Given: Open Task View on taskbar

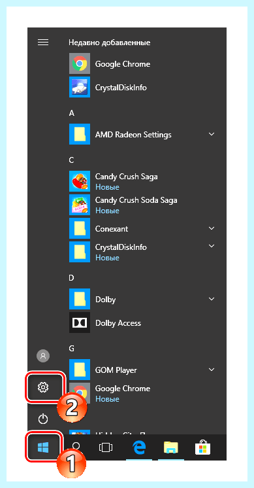Looking at the screenshot, I should click(106, 448).
